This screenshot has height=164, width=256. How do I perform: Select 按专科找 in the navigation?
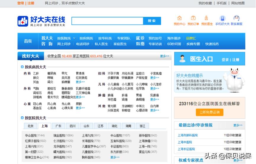pyautogui.click(x=105, y=38)
